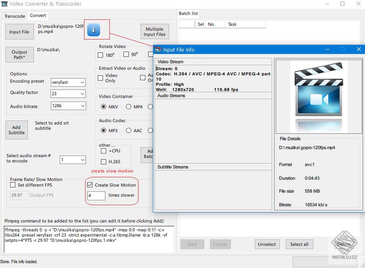Uncheck Create Slow Motion
The height and width of the screenshot is (268, 365).
(x=90, y=185)
